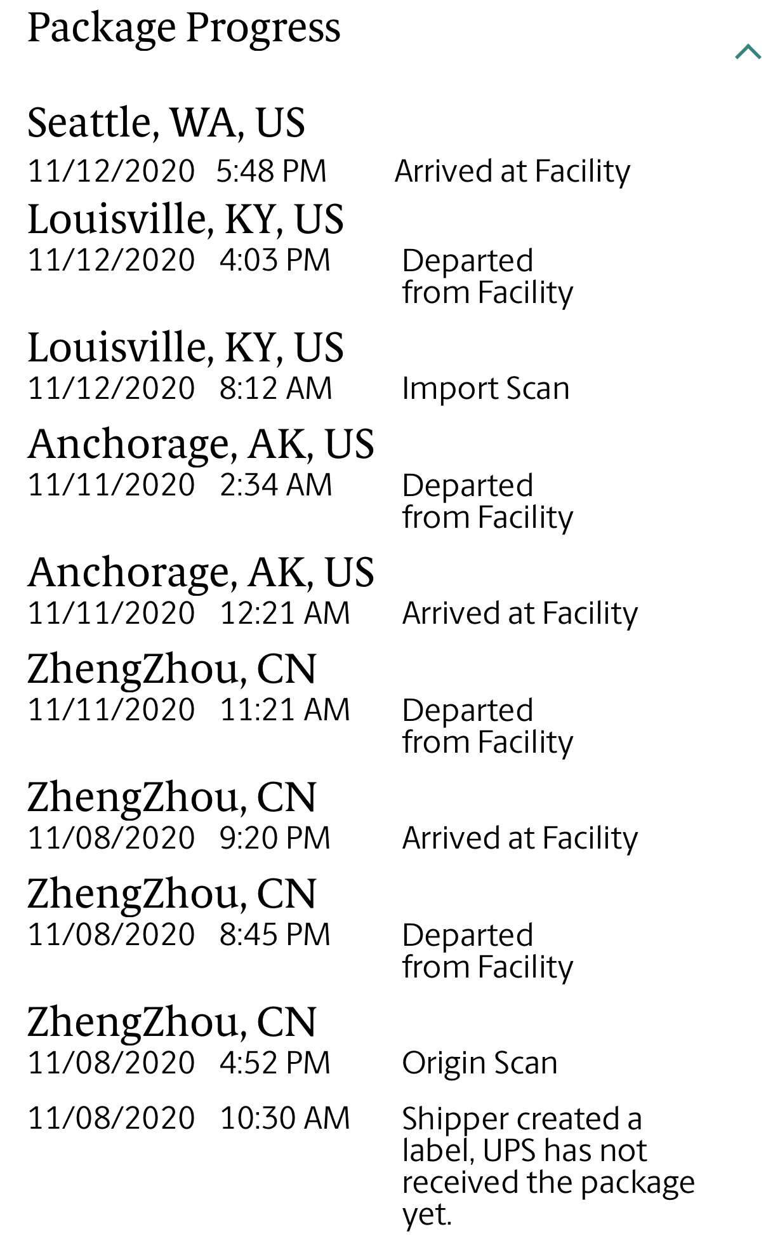This screenshot has height=1250, width=780.
Task: Click Louisville entry with 4:03 PM departure
Action: click(185, 219)
